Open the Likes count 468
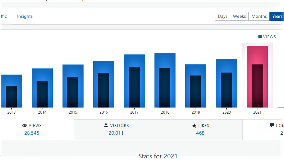The height and width of the screenshot is (160, 284). pyautogui.click(x=200, y=133)
